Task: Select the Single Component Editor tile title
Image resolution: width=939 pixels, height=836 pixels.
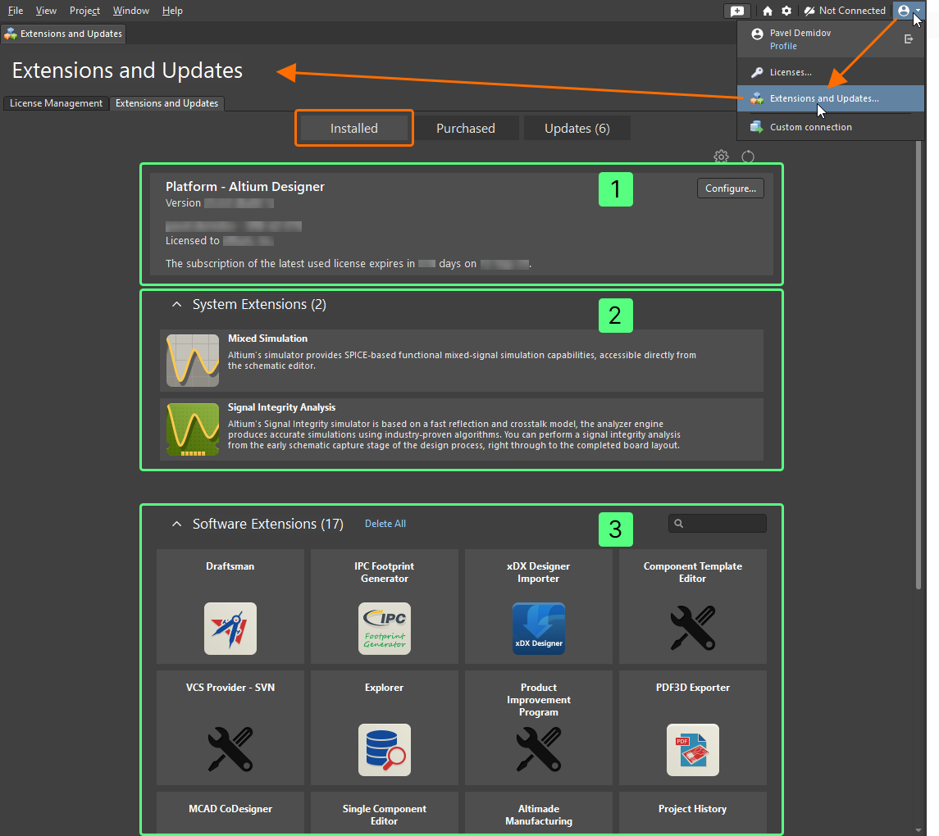Action: (385, 815)
